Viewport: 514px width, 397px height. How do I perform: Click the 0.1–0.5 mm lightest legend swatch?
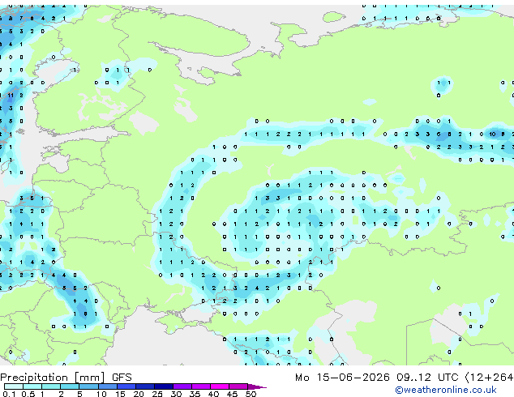coord(14,386)
